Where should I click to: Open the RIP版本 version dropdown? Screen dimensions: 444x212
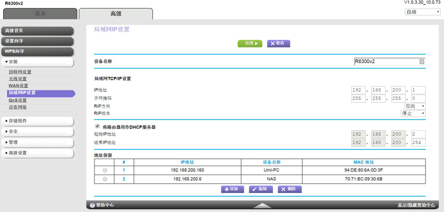[413, 113]
